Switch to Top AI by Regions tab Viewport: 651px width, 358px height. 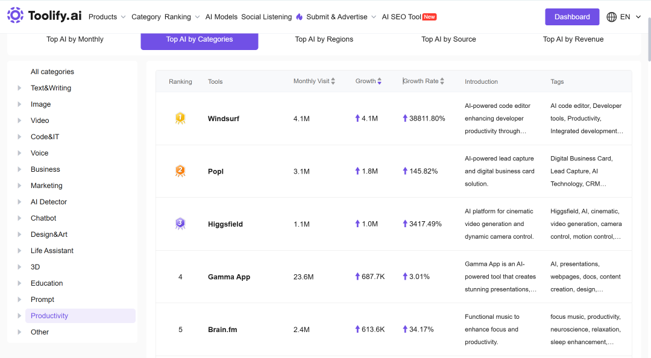tap(324, 39)
